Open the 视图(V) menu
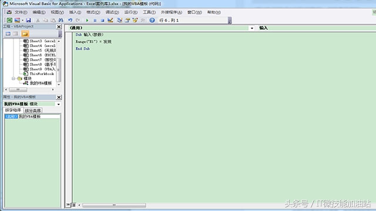Screen dimensions: 376x211 pos(57,12)
